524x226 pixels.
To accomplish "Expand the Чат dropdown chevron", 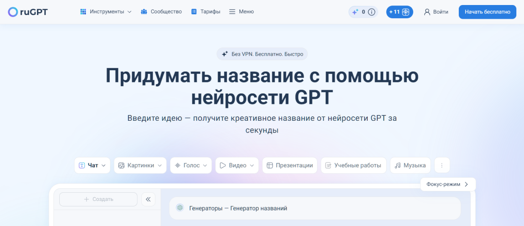I will click(103, 165).
